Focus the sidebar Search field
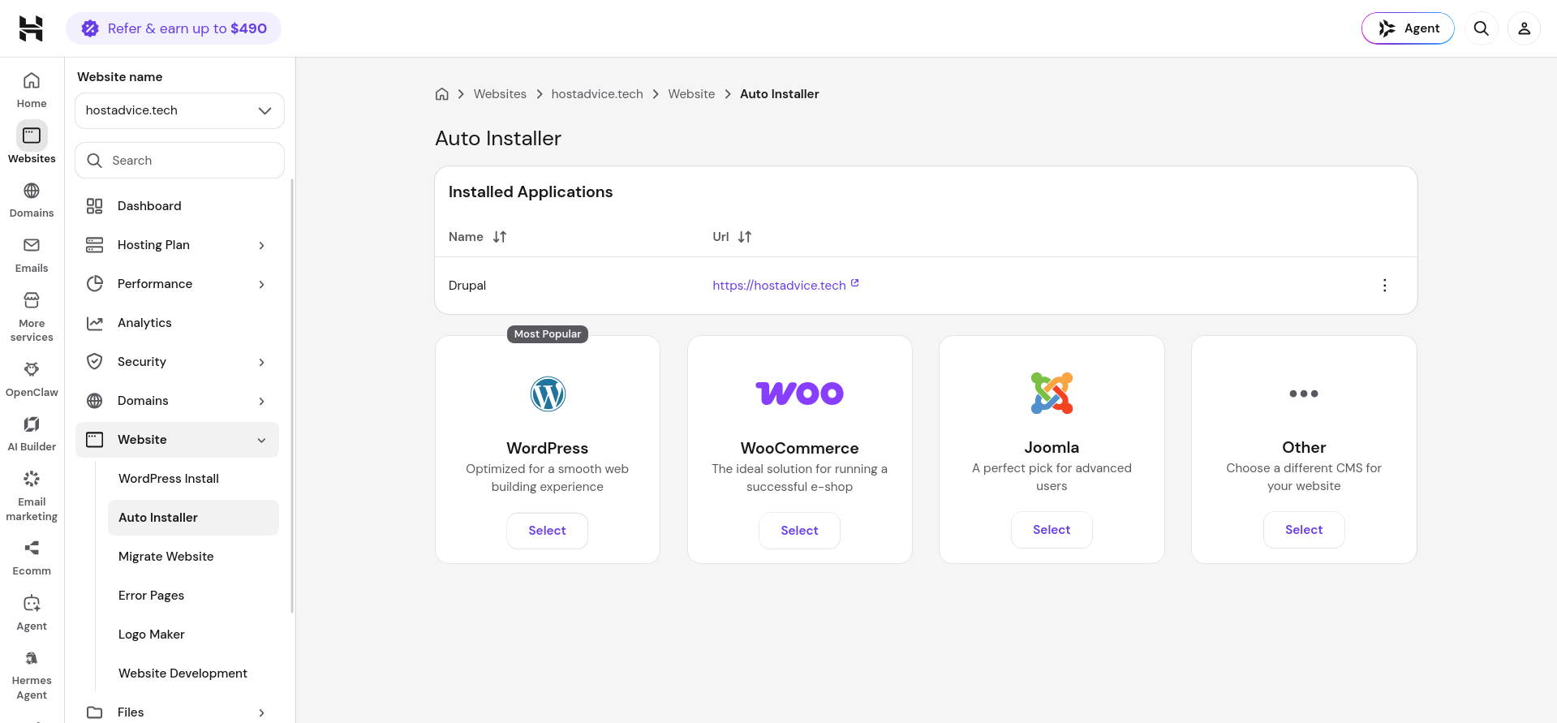The width and height of the screenshot is (1557, 723). (x=179, y=161)
